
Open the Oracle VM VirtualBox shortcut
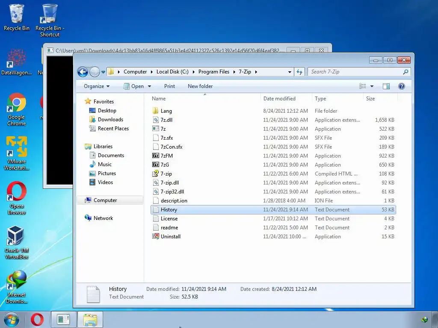[17, 243]
